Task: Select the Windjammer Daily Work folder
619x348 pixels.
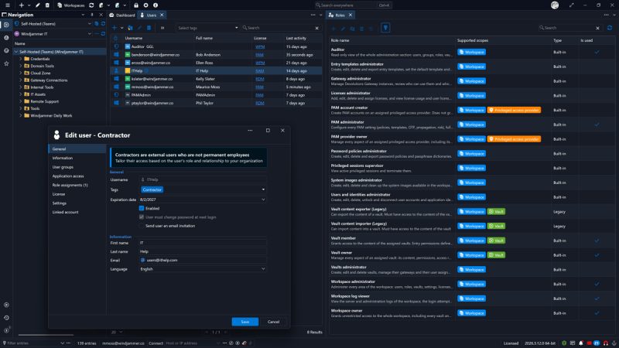Action: (x=51, y=115)
